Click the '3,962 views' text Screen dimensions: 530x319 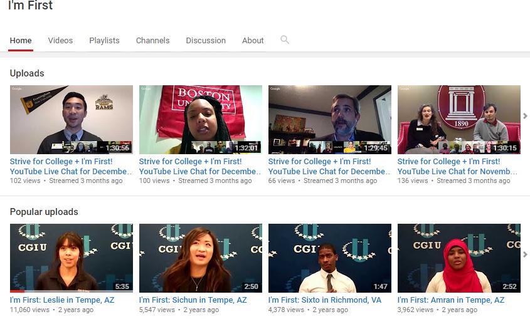pyautogui.click(x=415, y=310)
